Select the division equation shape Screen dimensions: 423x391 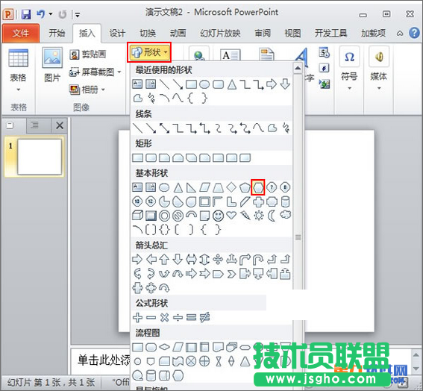(x=178, y=318)
